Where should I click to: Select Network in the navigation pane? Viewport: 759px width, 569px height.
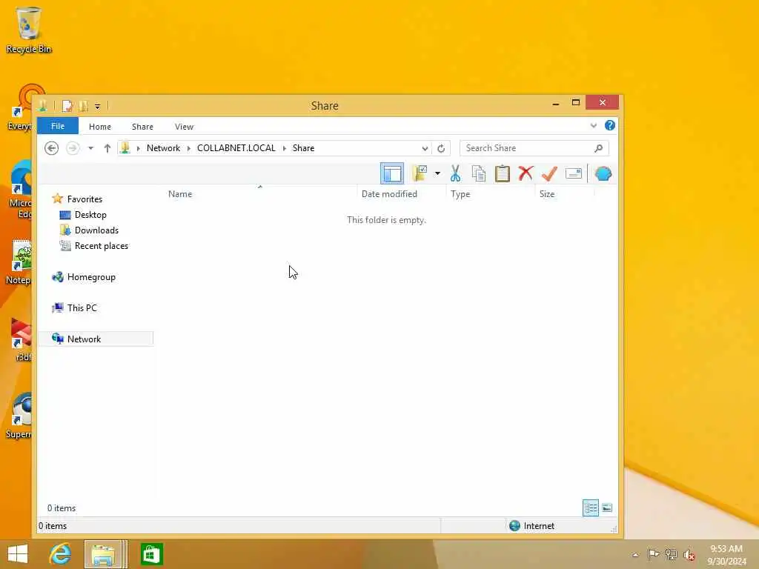(96, 339)
